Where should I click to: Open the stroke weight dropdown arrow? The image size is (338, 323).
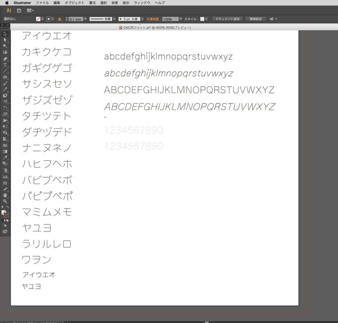click(85, 19)
